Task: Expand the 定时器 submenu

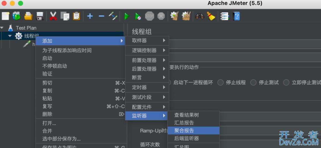Action: 147,87
